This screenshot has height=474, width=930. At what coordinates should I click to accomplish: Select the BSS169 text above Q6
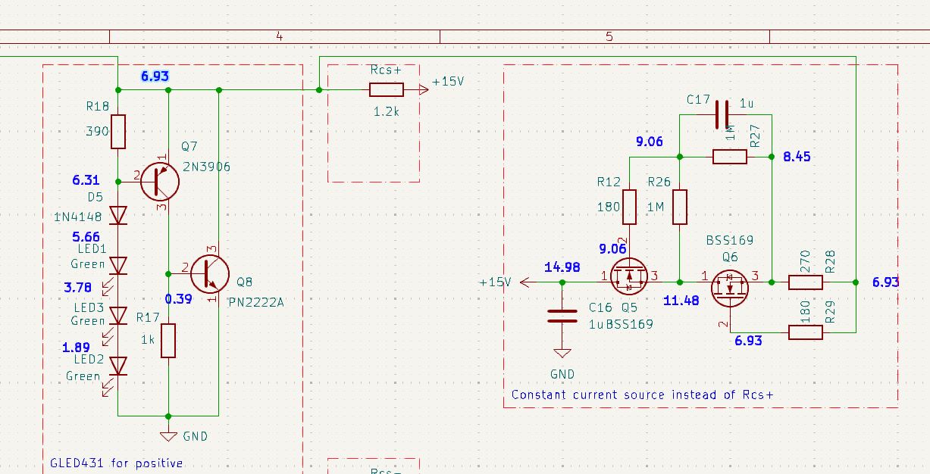730,240
